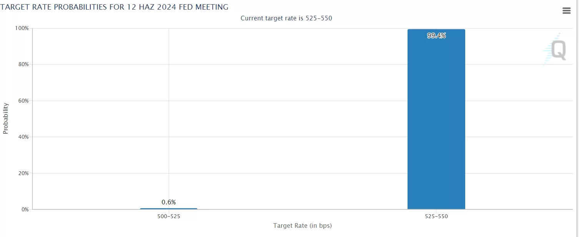Click the 60% y-axis tick label
Image resolution: width=579 pixels, height=237 pixels.
pos(23,101)
